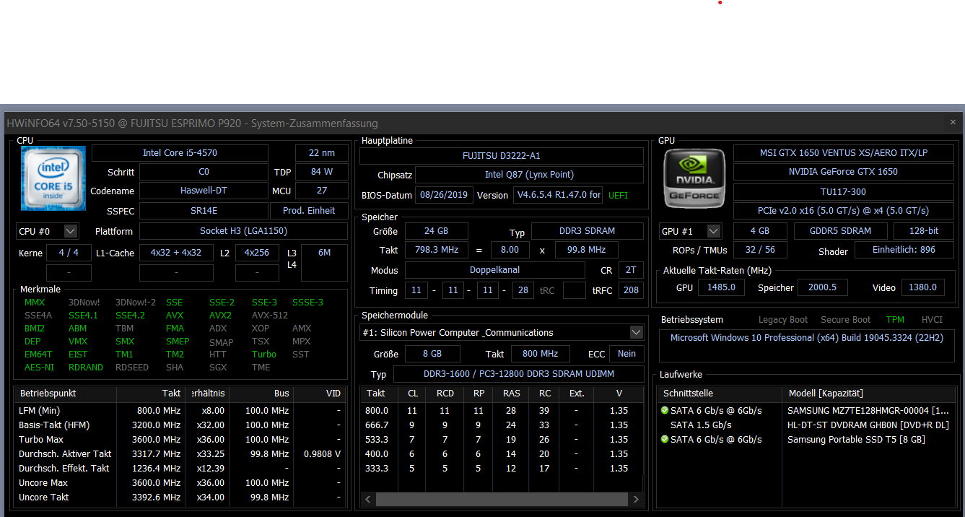Click the 0.9808 V VID value

pyautogui.click(x=323, y=453)
